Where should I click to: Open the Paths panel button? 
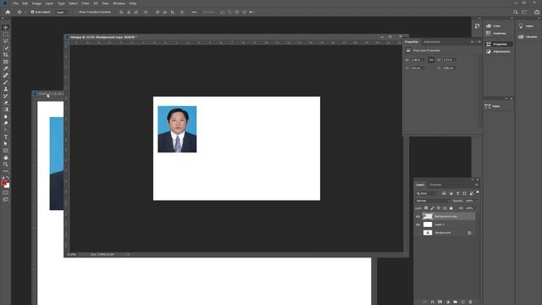(x=493, y=106)
